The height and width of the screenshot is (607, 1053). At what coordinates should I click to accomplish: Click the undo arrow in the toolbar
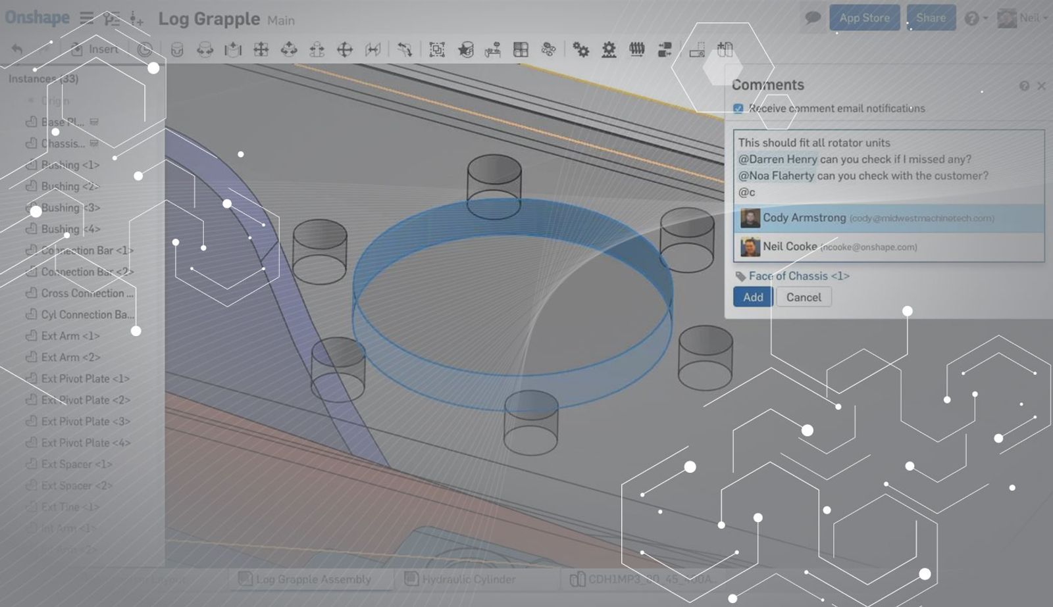coord(18,49)
